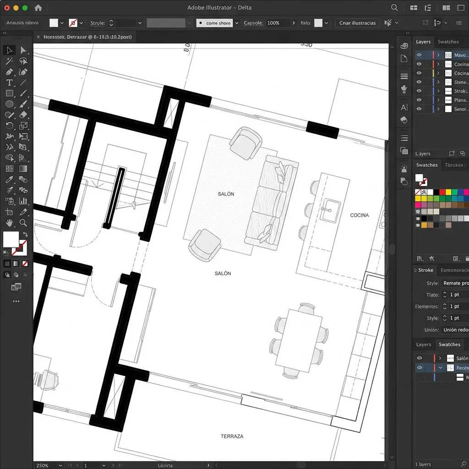Pick the yellow swatch in Swatches panel
Viewport: 469px width, 469px height.
click(448, 192)
